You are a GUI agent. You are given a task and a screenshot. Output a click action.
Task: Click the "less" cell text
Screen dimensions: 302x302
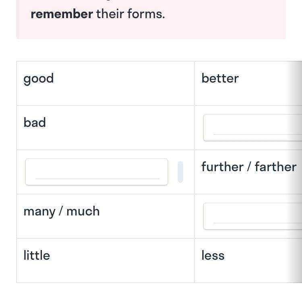coord(213,255)
